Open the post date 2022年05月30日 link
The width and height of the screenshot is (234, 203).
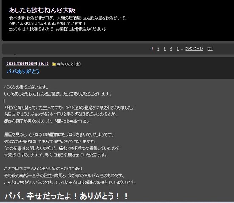pos(22,63)
